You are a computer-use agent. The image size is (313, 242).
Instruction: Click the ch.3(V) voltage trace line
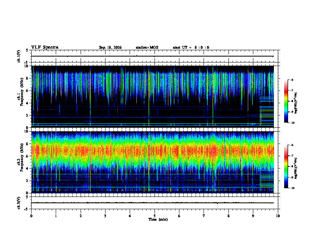(152, 203)
